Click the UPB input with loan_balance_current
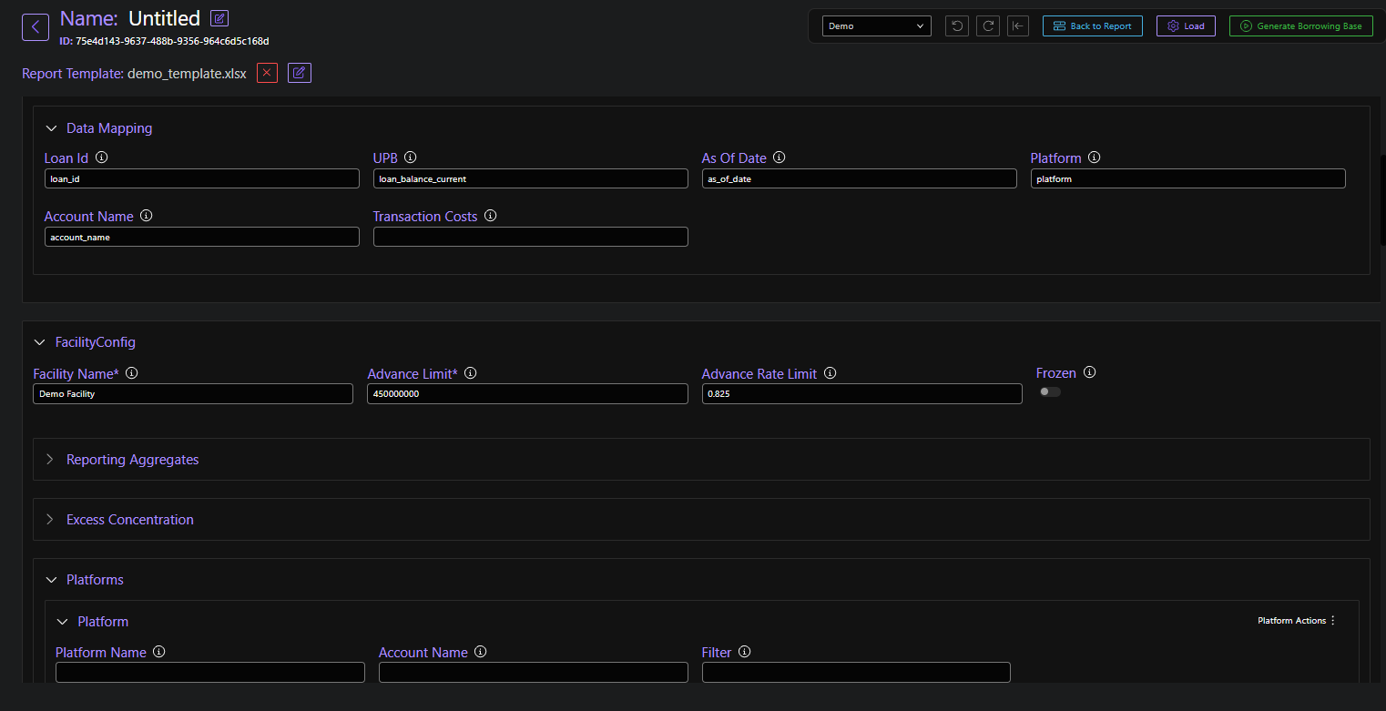Viewport: 1386px width, 711px height. coord(531,178)
